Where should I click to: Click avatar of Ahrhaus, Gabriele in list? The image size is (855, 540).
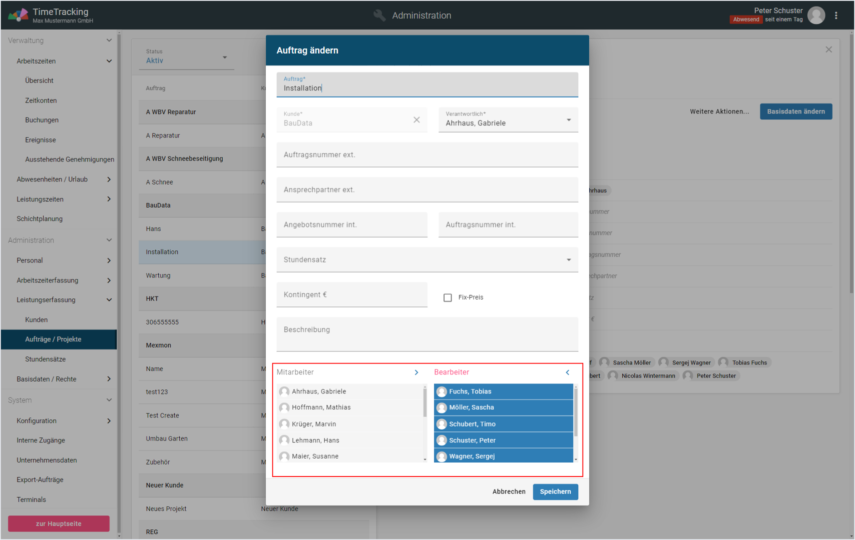click(x=284, y=391)
